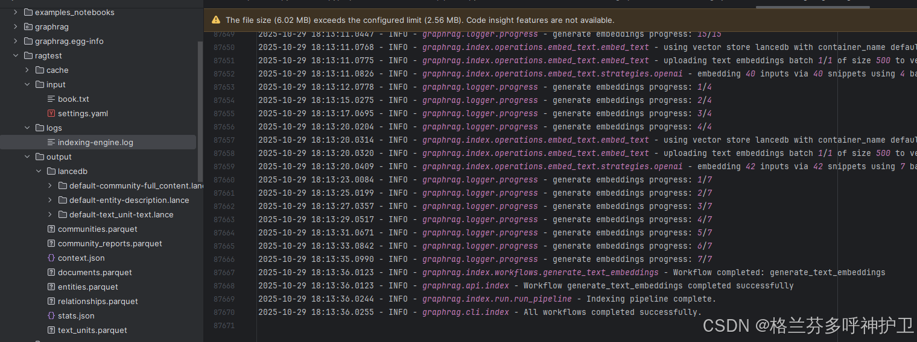Collapse the lancedb folder
Viewport: 917px width, 342px height.
39,171
